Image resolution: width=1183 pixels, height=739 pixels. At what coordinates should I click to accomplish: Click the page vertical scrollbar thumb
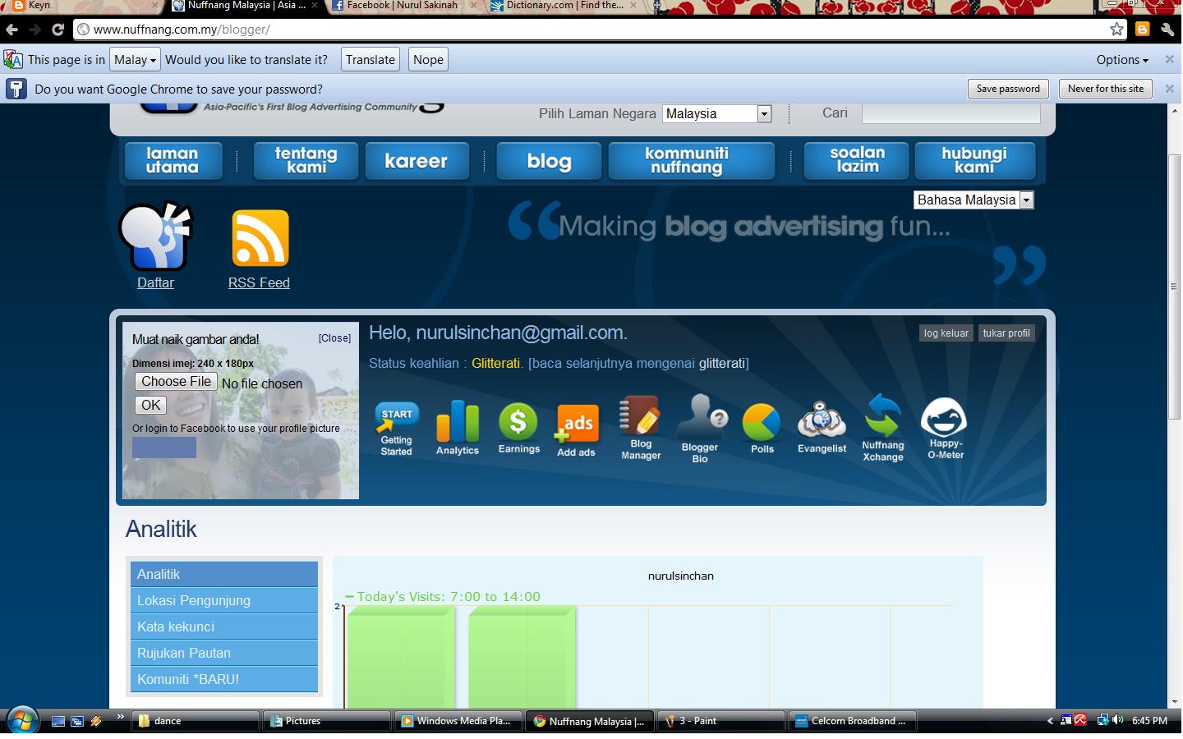1174,287
